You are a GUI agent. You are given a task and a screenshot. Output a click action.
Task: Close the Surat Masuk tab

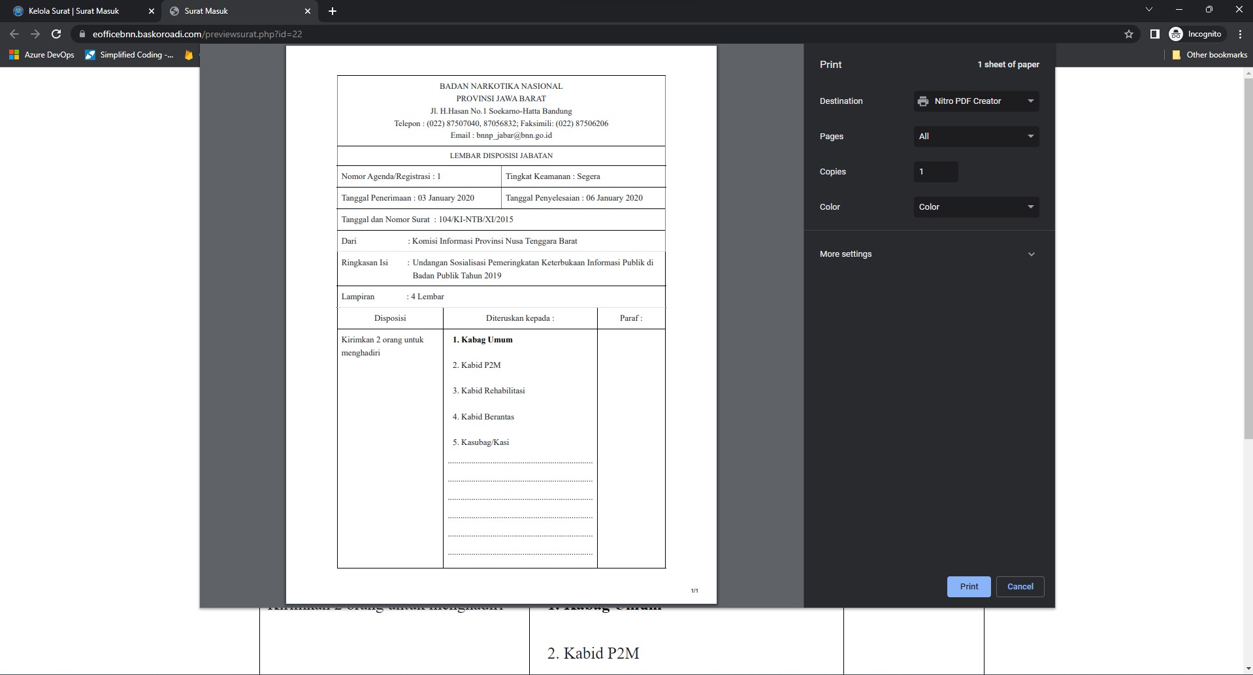308,11
